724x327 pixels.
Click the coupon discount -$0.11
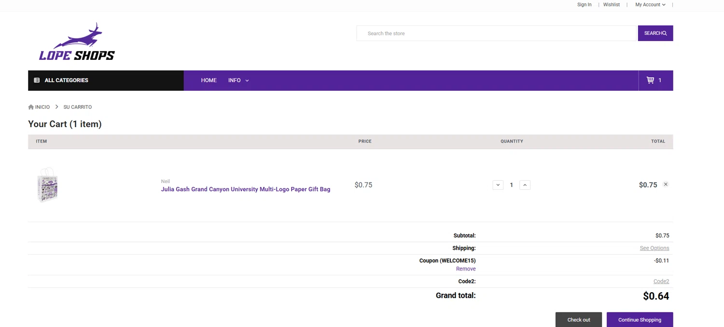(x=661, y=261)
